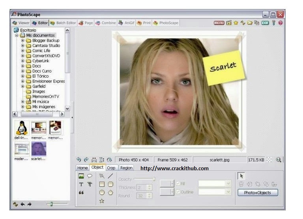Select the rounded rectangle tool
Screen dimensions: 303x219
tap(110, 184)
